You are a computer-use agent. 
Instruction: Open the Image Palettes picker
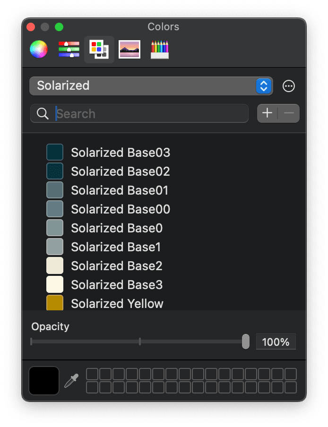pyautogui.click(x=129, y=49)
